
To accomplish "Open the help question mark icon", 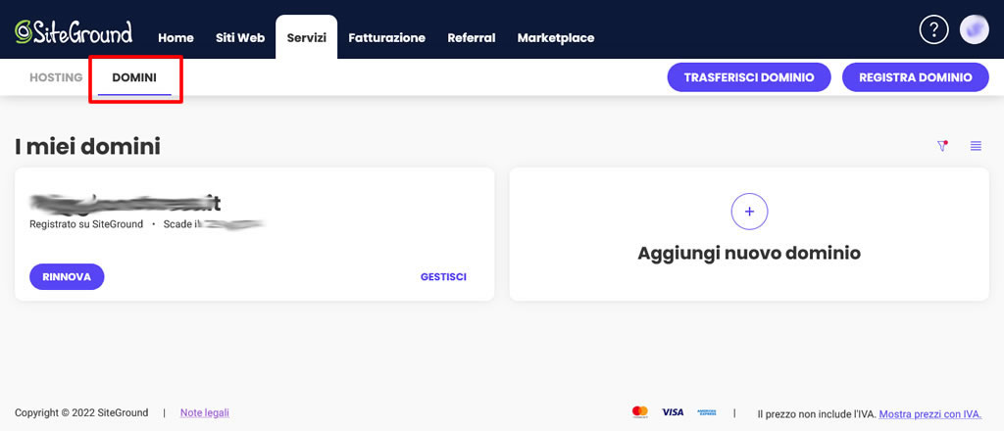I will (933, 29).
